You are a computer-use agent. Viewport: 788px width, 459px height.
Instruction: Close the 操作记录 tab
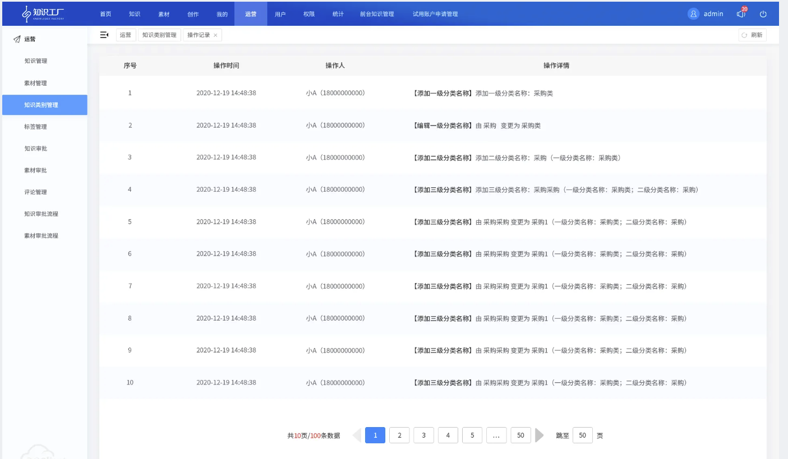[x=215, y=35]
